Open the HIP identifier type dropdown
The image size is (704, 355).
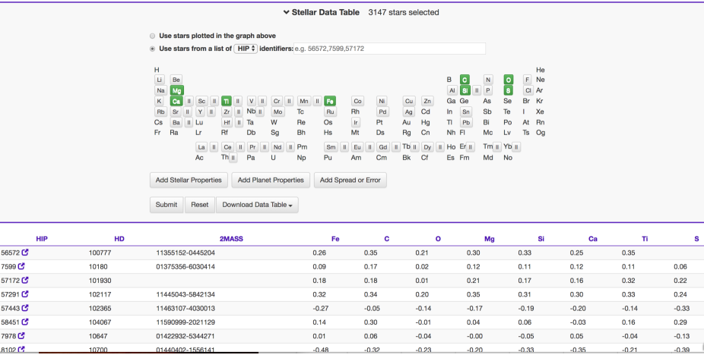pos(246,49)
